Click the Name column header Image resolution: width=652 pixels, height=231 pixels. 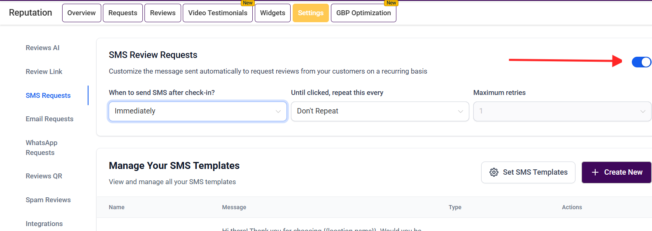[x=116, y=207]
